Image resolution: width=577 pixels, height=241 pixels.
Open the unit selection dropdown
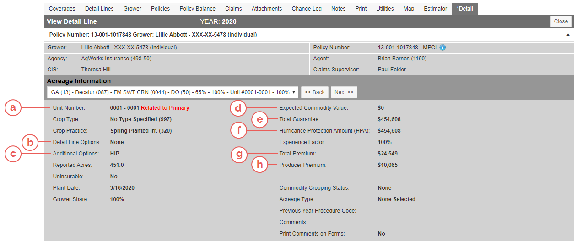tap(173, 92)
